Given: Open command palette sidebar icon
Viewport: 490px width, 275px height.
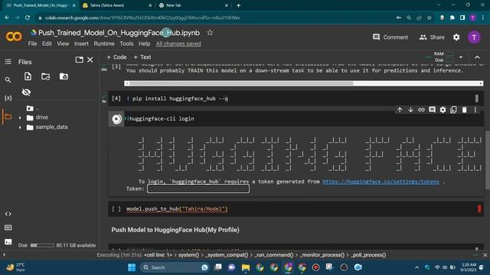Looking at the screenshot, I should [x=8, y=228].
